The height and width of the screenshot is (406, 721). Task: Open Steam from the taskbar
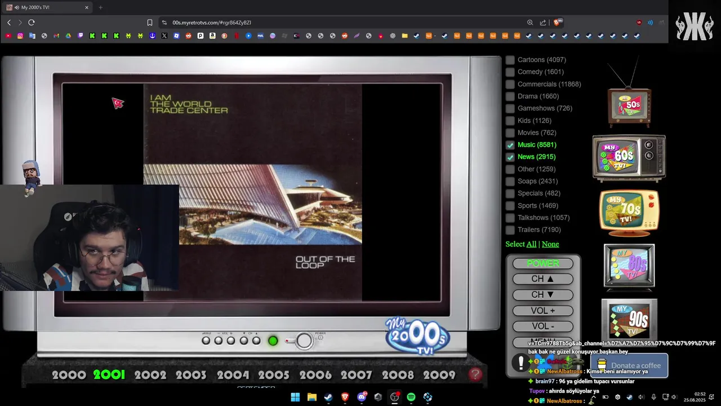tap(328, 397)
